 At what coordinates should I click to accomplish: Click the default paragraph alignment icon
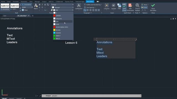click(85, 10)
